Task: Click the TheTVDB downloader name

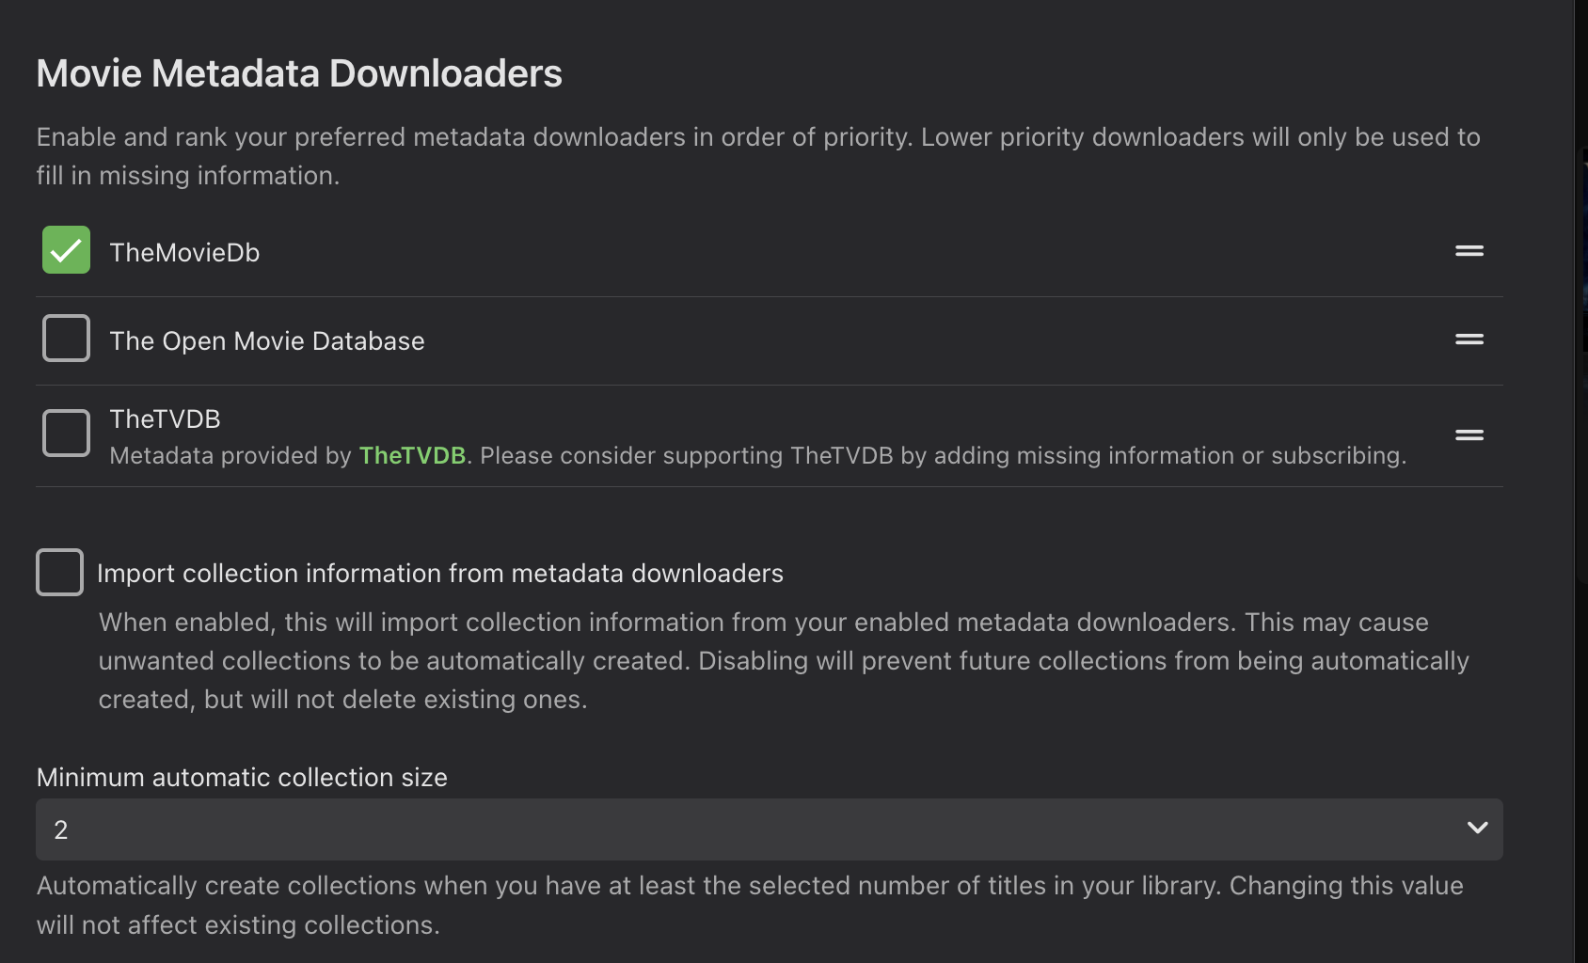Action: pyautogui.click(x=165, y=419)
